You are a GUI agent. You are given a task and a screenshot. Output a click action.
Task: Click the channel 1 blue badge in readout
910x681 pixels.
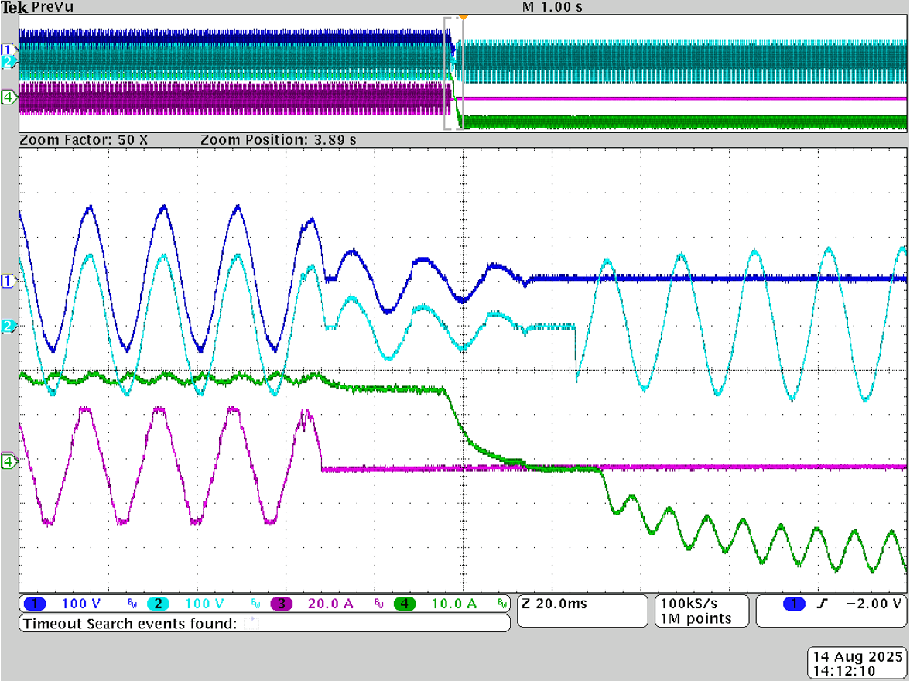coord(36,604)
